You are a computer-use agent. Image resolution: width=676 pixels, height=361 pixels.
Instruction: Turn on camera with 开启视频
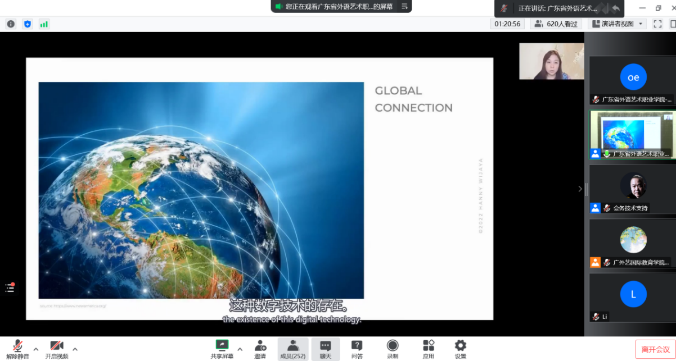pos(57,348)
